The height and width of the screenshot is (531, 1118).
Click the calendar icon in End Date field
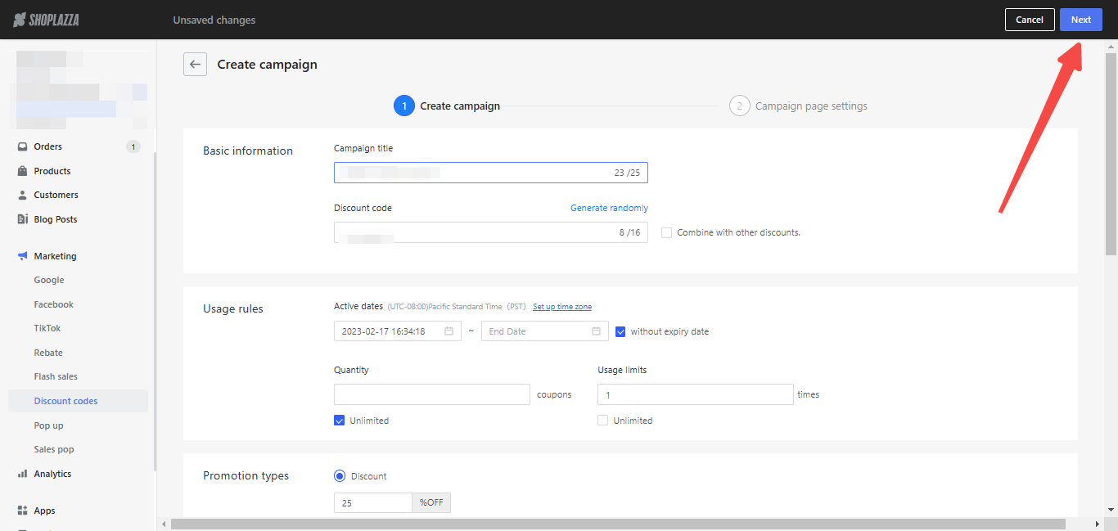click(596, 331)
